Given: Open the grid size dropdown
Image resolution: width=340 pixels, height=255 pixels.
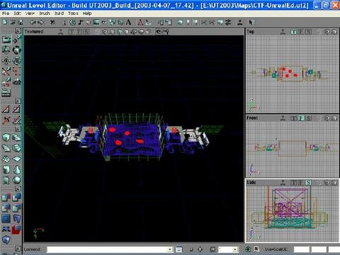Looking at the screenshot, I should pyautogui.click(x=234, y=249).
